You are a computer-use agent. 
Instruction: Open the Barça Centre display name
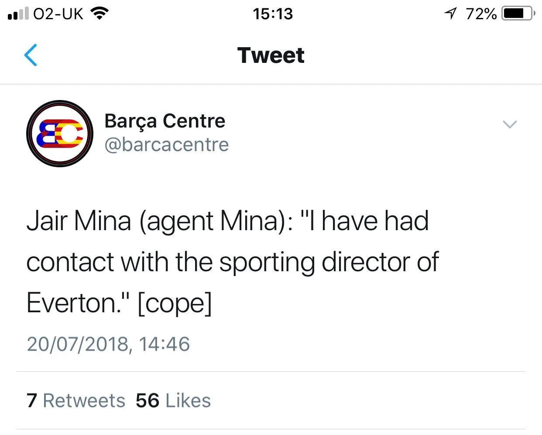pyautogui.click(x=165, y=121)
